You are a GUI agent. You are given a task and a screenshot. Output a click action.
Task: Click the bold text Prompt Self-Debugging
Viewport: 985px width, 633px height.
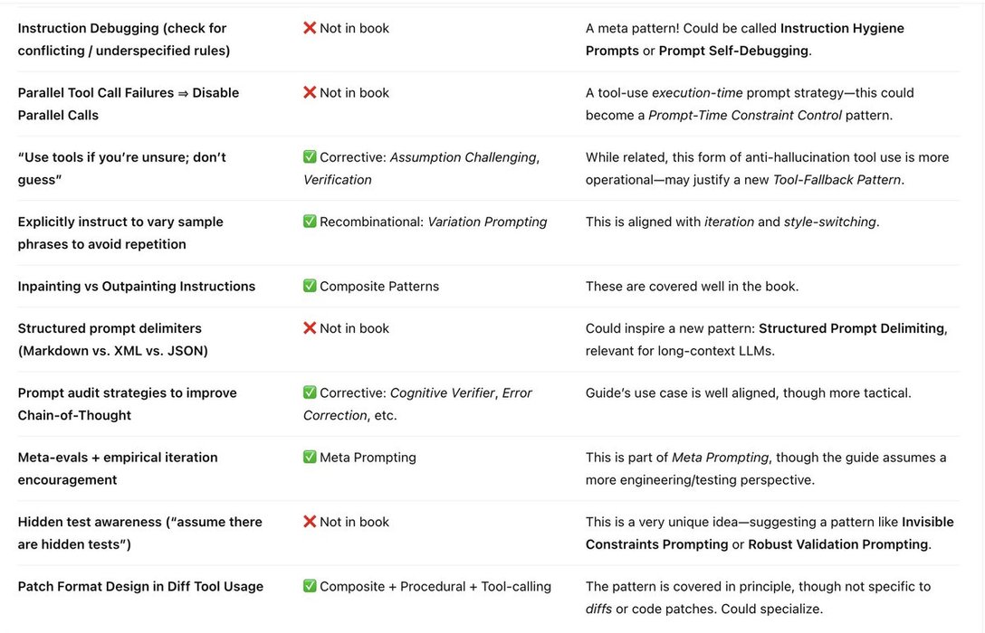click(733, 51)
